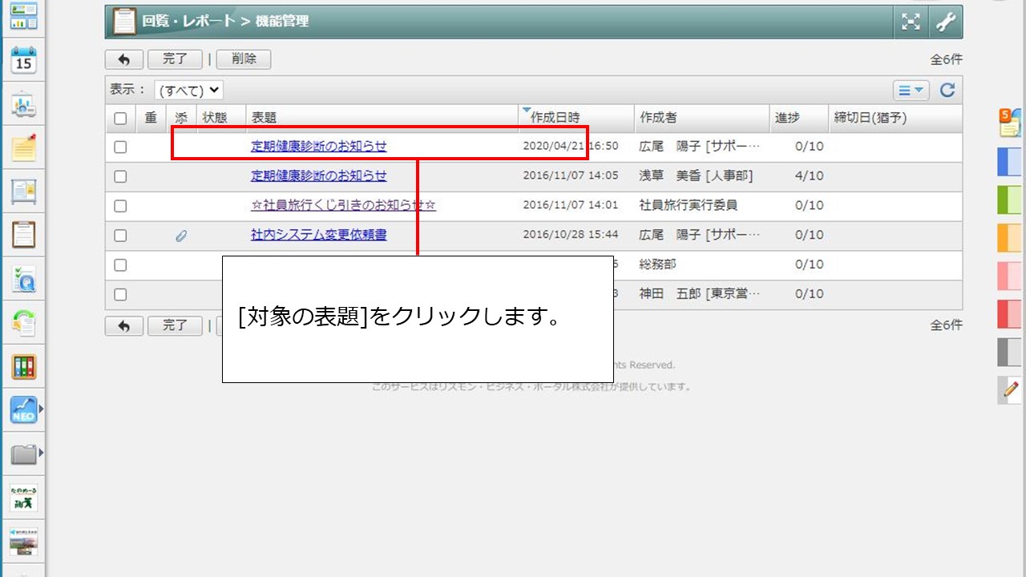Tick the select-all checkbox in table header
This screenshot has height=577, width=1026.
pyautogui.click(x=120, y=119)
